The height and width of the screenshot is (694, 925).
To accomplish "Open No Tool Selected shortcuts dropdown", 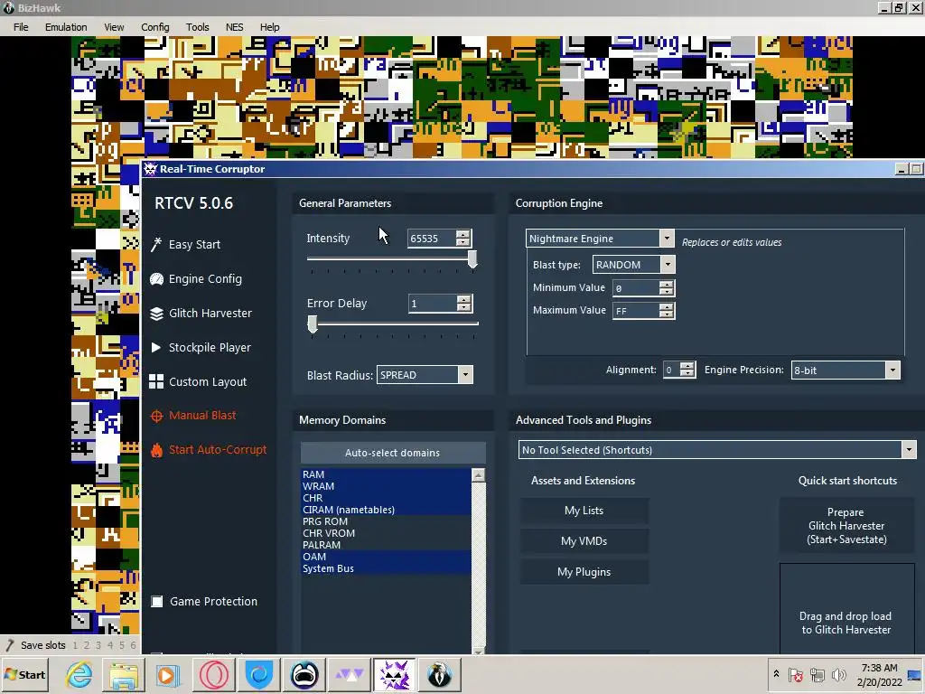I will coord(909,450).
